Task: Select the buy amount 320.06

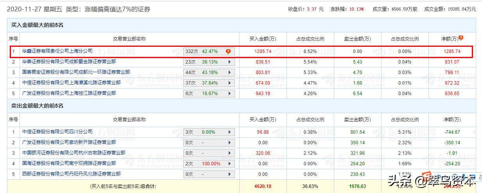Action: pyautogui.click(x=263, y=153)
